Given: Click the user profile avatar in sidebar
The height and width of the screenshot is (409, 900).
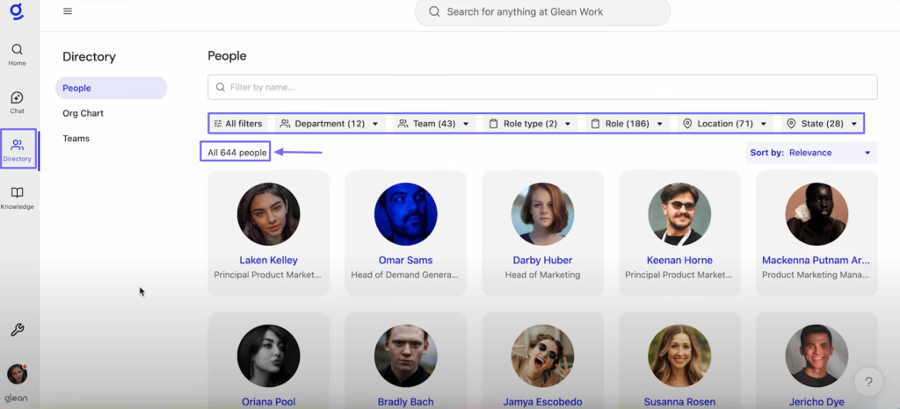Looking at the screenshot, I should click(x=18, y=374).
